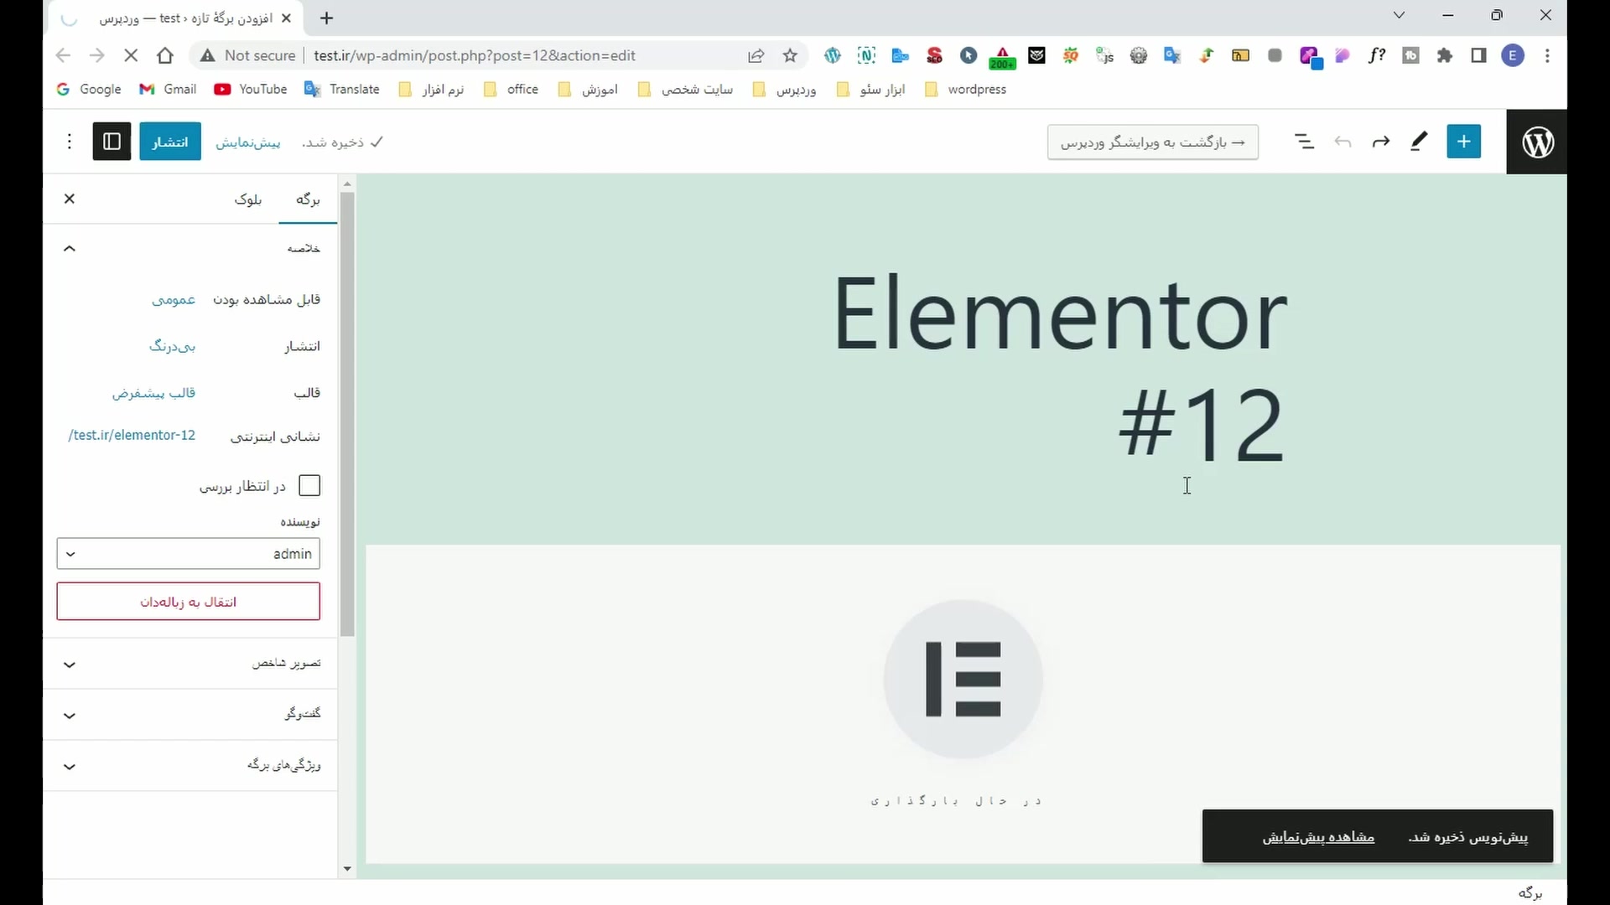Screen dimensions: 1610x905
Task: Open the document overview list icon
Action: 1304,142
